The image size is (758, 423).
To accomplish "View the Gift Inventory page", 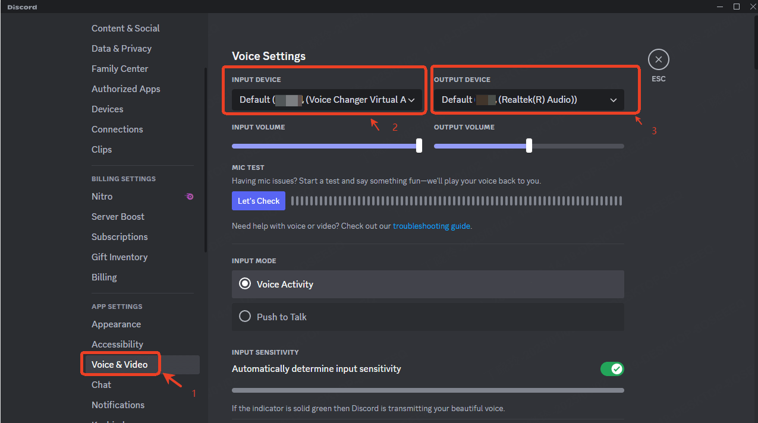I will coord(119,257).
